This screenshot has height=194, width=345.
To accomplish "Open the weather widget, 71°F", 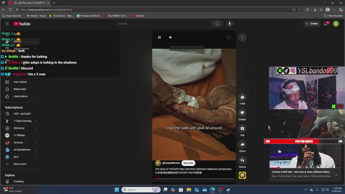I will pos(12,190).
